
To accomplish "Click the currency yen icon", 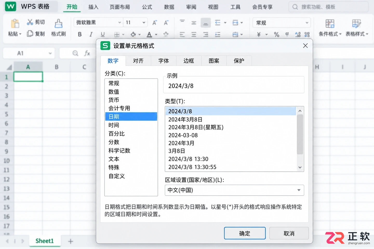I will [259, 34].
